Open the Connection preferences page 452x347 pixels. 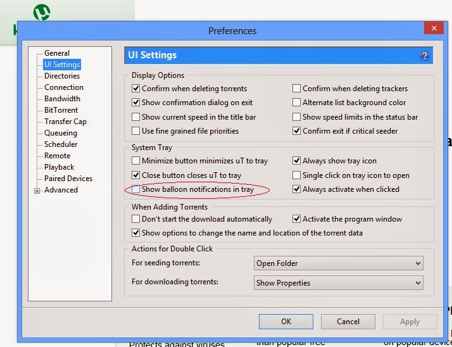[x=64, y=87]
